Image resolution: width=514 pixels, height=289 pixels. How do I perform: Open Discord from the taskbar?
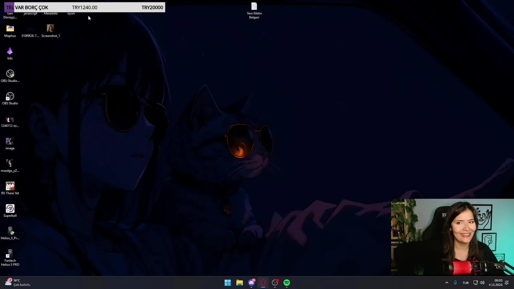pos(251,283)
